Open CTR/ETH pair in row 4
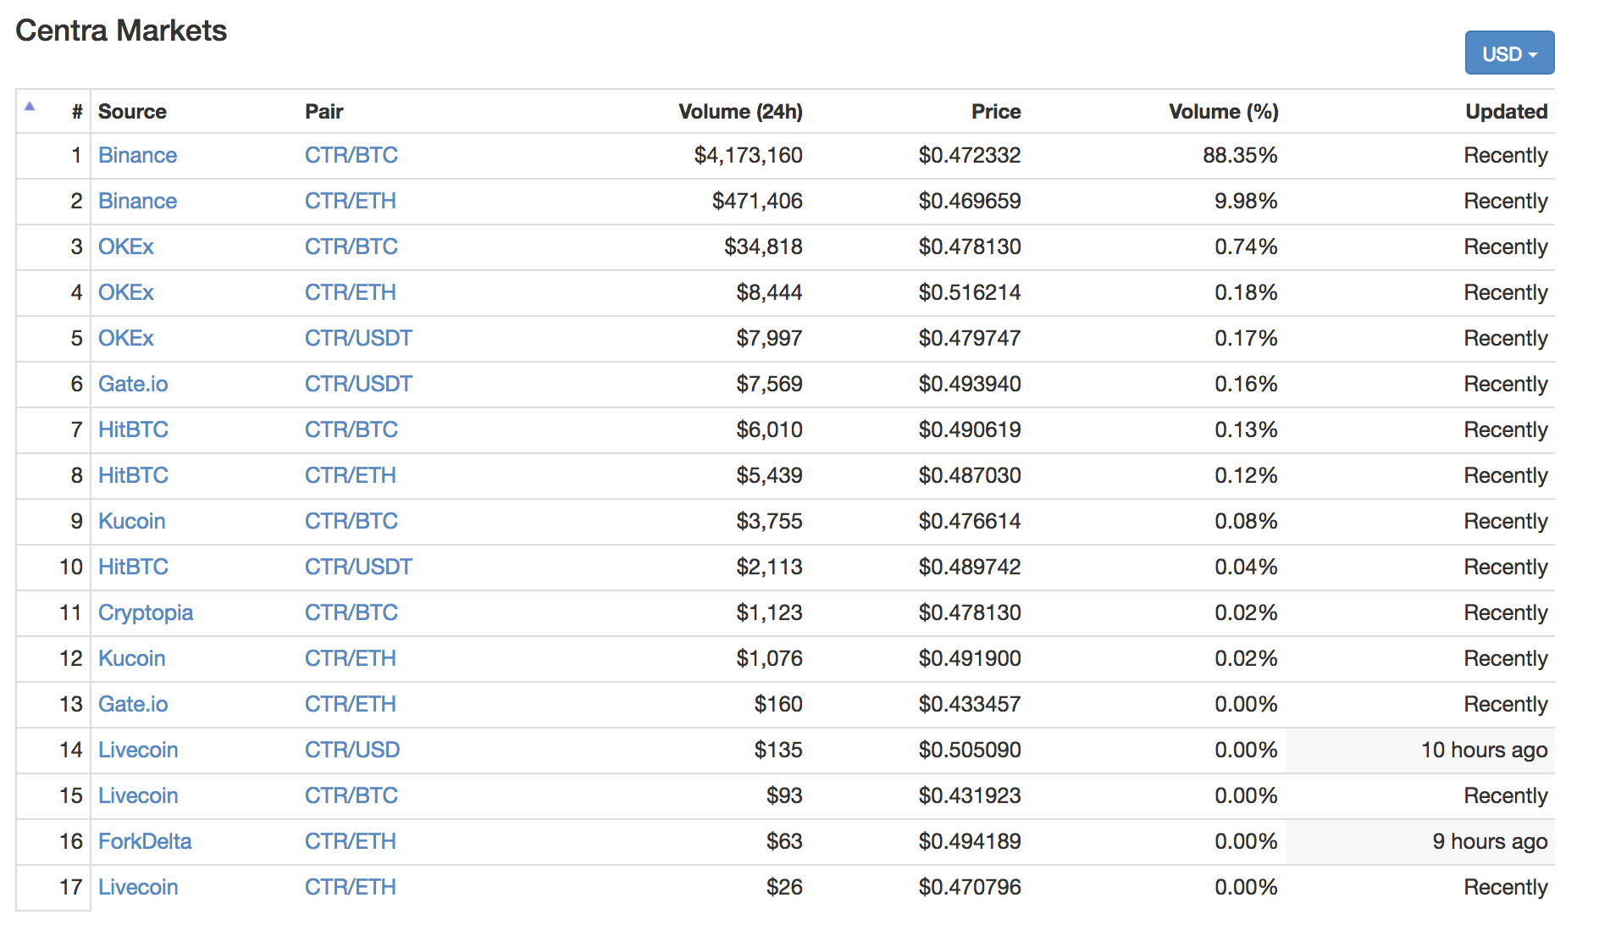Screen dimensions: 1599x942 [x=350, y=292]
